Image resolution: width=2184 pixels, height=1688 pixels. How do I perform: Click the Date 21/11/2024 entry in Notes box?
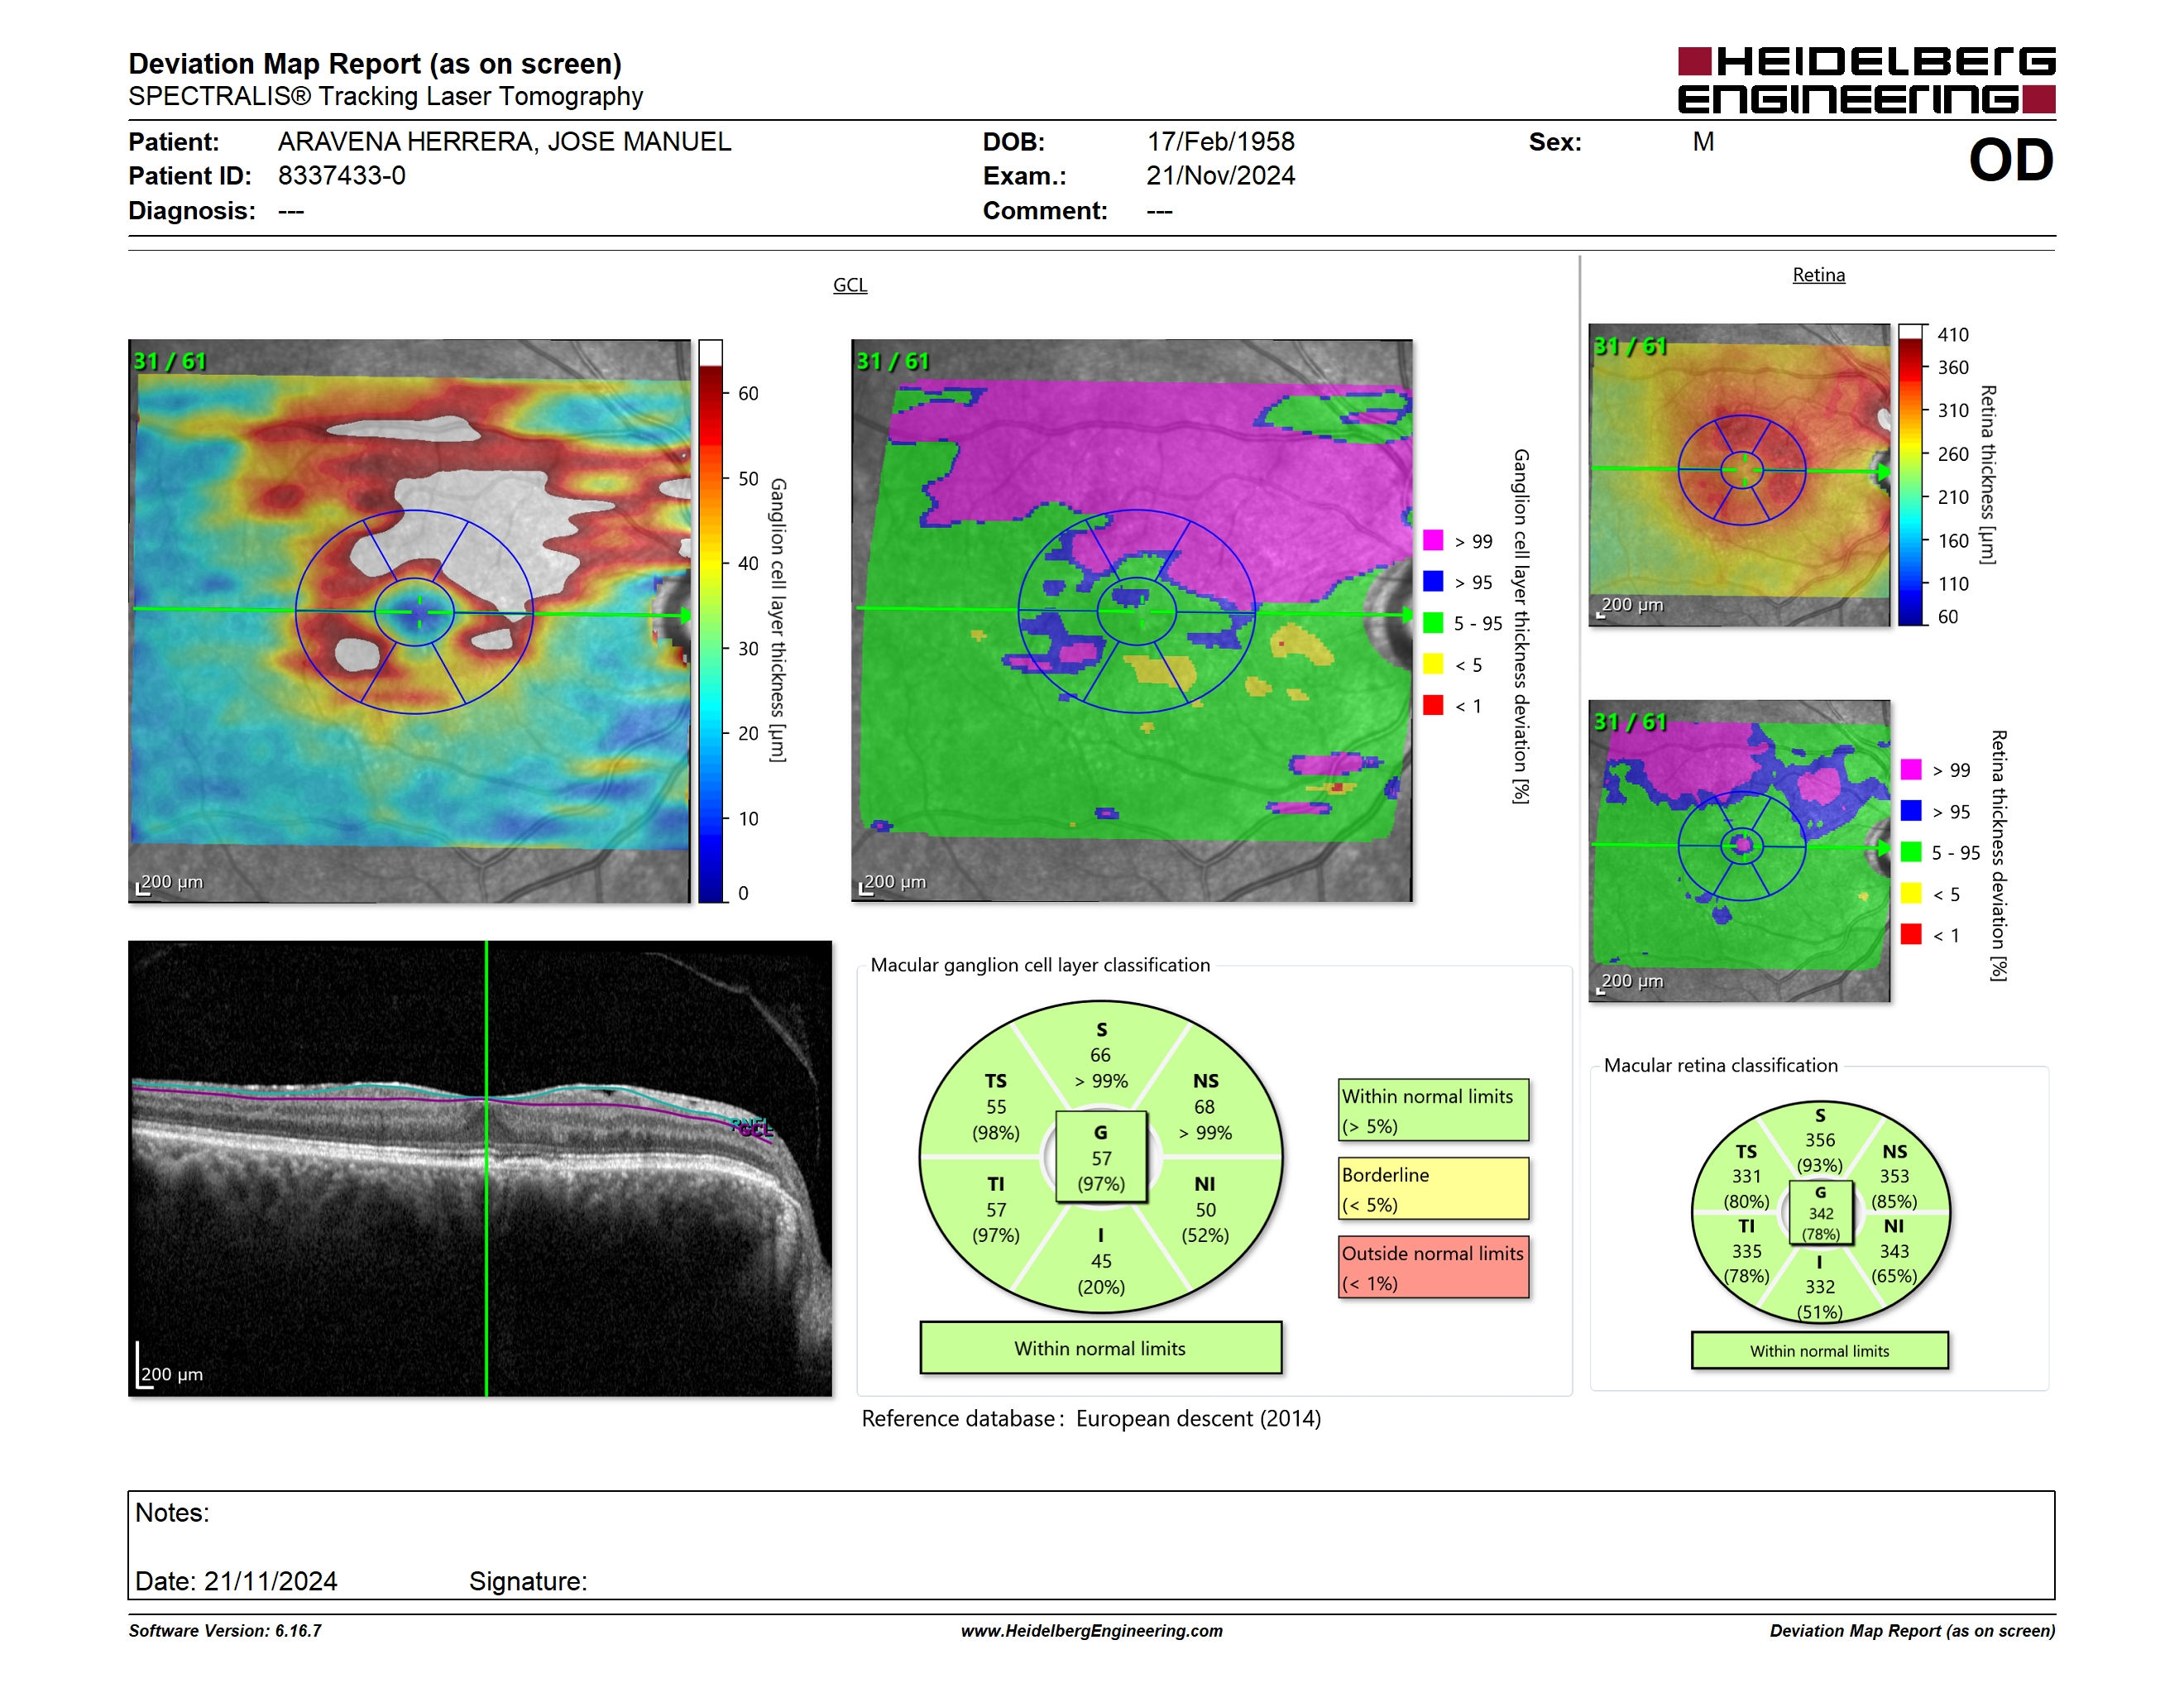click(236, 1581)
